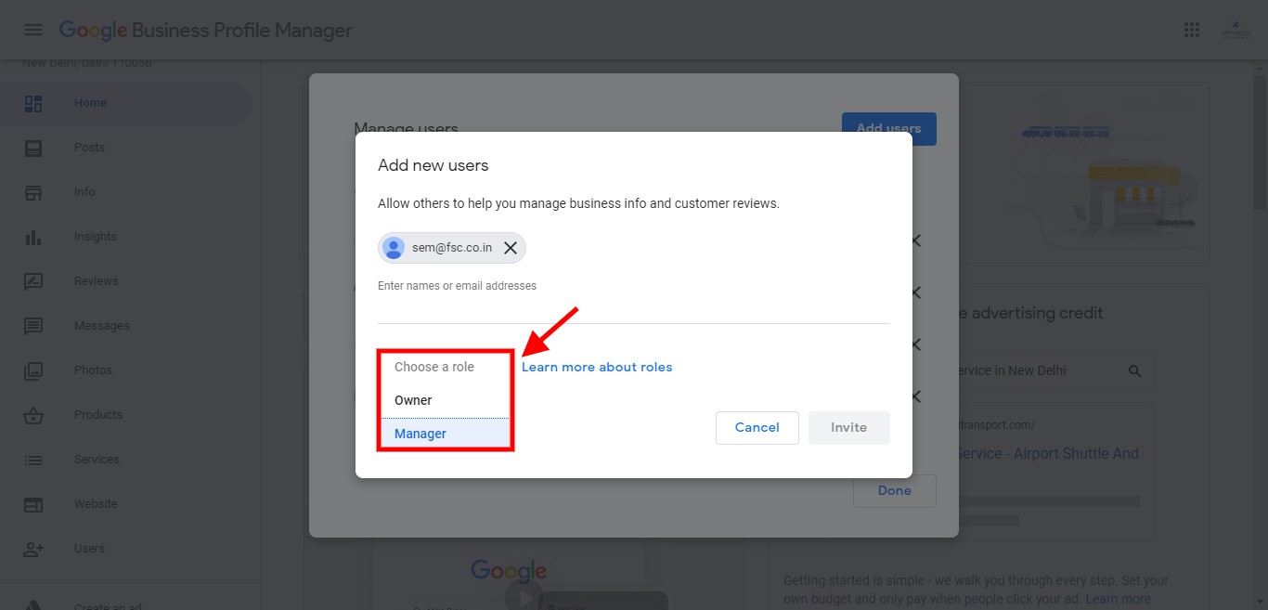The height and width of the screenshot is (610, 1268).
Task: Click the Photos icon in sidebar
Action: pos(33,370)
